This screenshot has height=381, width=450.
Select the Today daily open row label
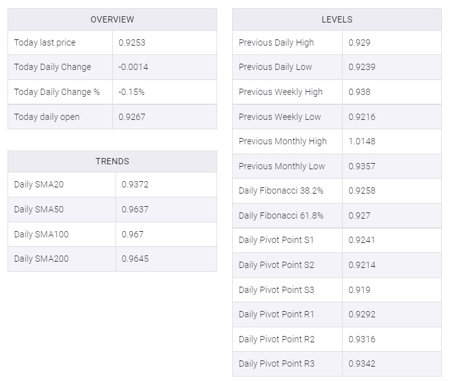coord(47,117)
